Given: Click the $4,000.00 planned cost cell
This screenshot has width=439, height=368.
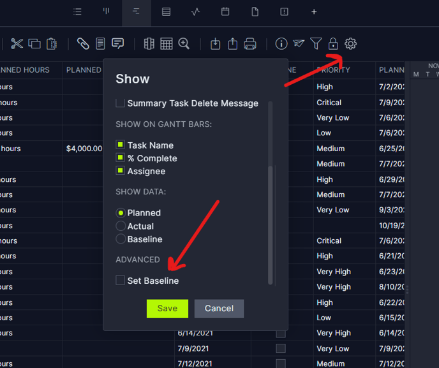Looking at the screenshot, I should coord(84,149).
